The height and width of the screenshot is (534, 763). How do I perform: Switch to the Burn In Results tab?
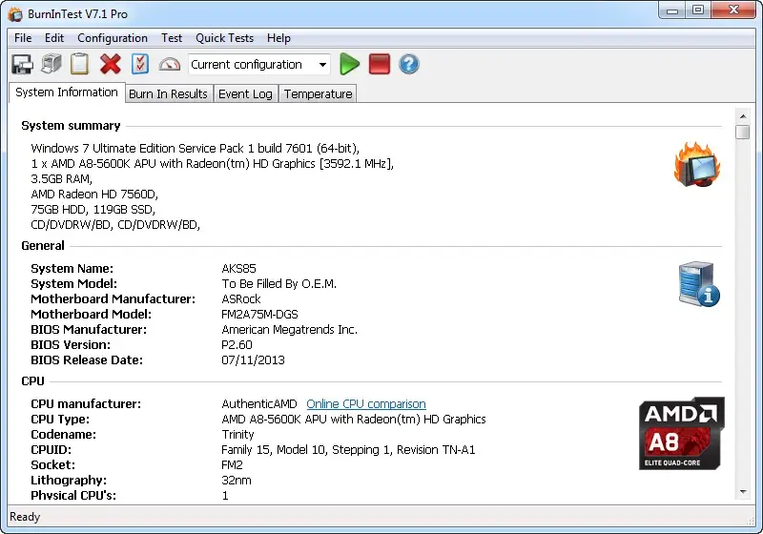tap(168, 93)
